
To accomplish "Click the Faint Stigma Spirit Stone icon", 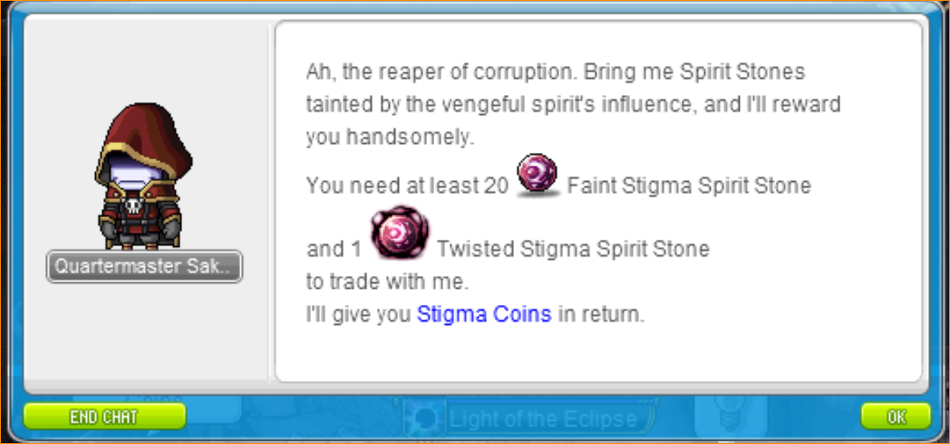I will point(537,175).
